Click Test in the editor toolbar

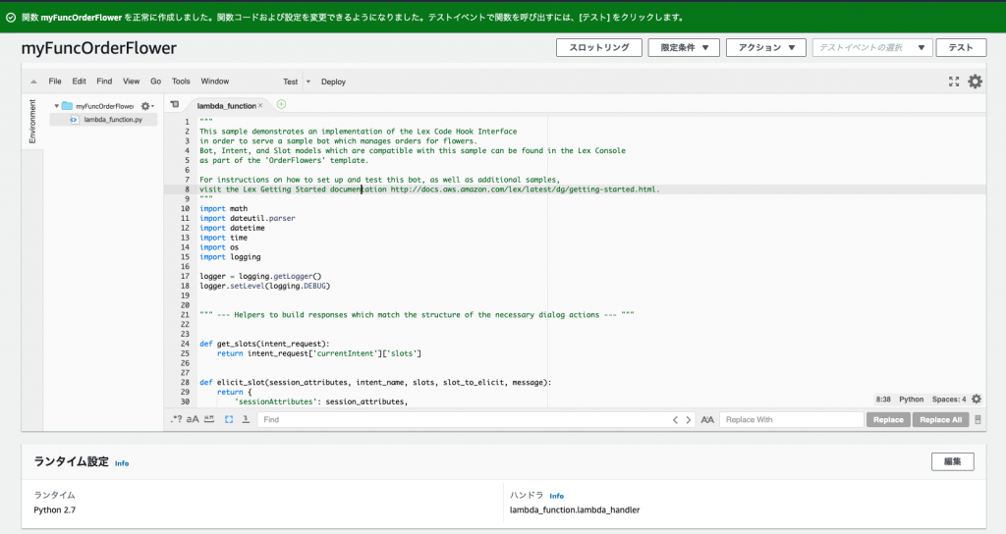[291, 81]
